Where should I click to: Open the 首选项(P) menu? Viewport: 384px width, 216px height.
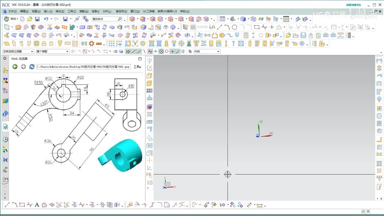pos(121,11)
